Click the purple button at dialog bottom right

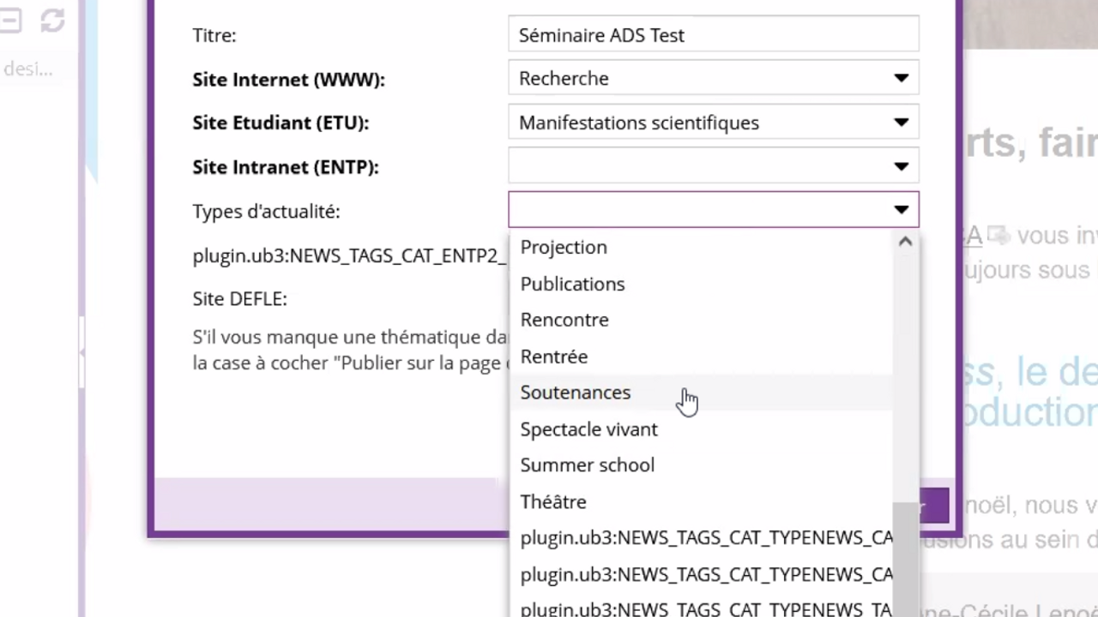(934, 506)
